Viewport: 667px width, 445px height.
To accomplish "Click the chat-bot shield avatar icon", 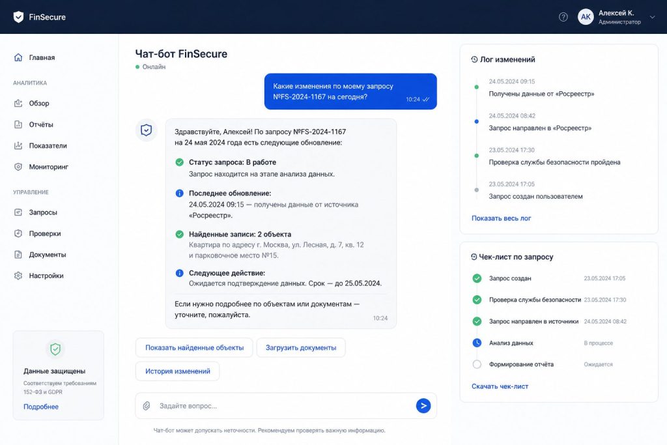I will coord(147,130).
